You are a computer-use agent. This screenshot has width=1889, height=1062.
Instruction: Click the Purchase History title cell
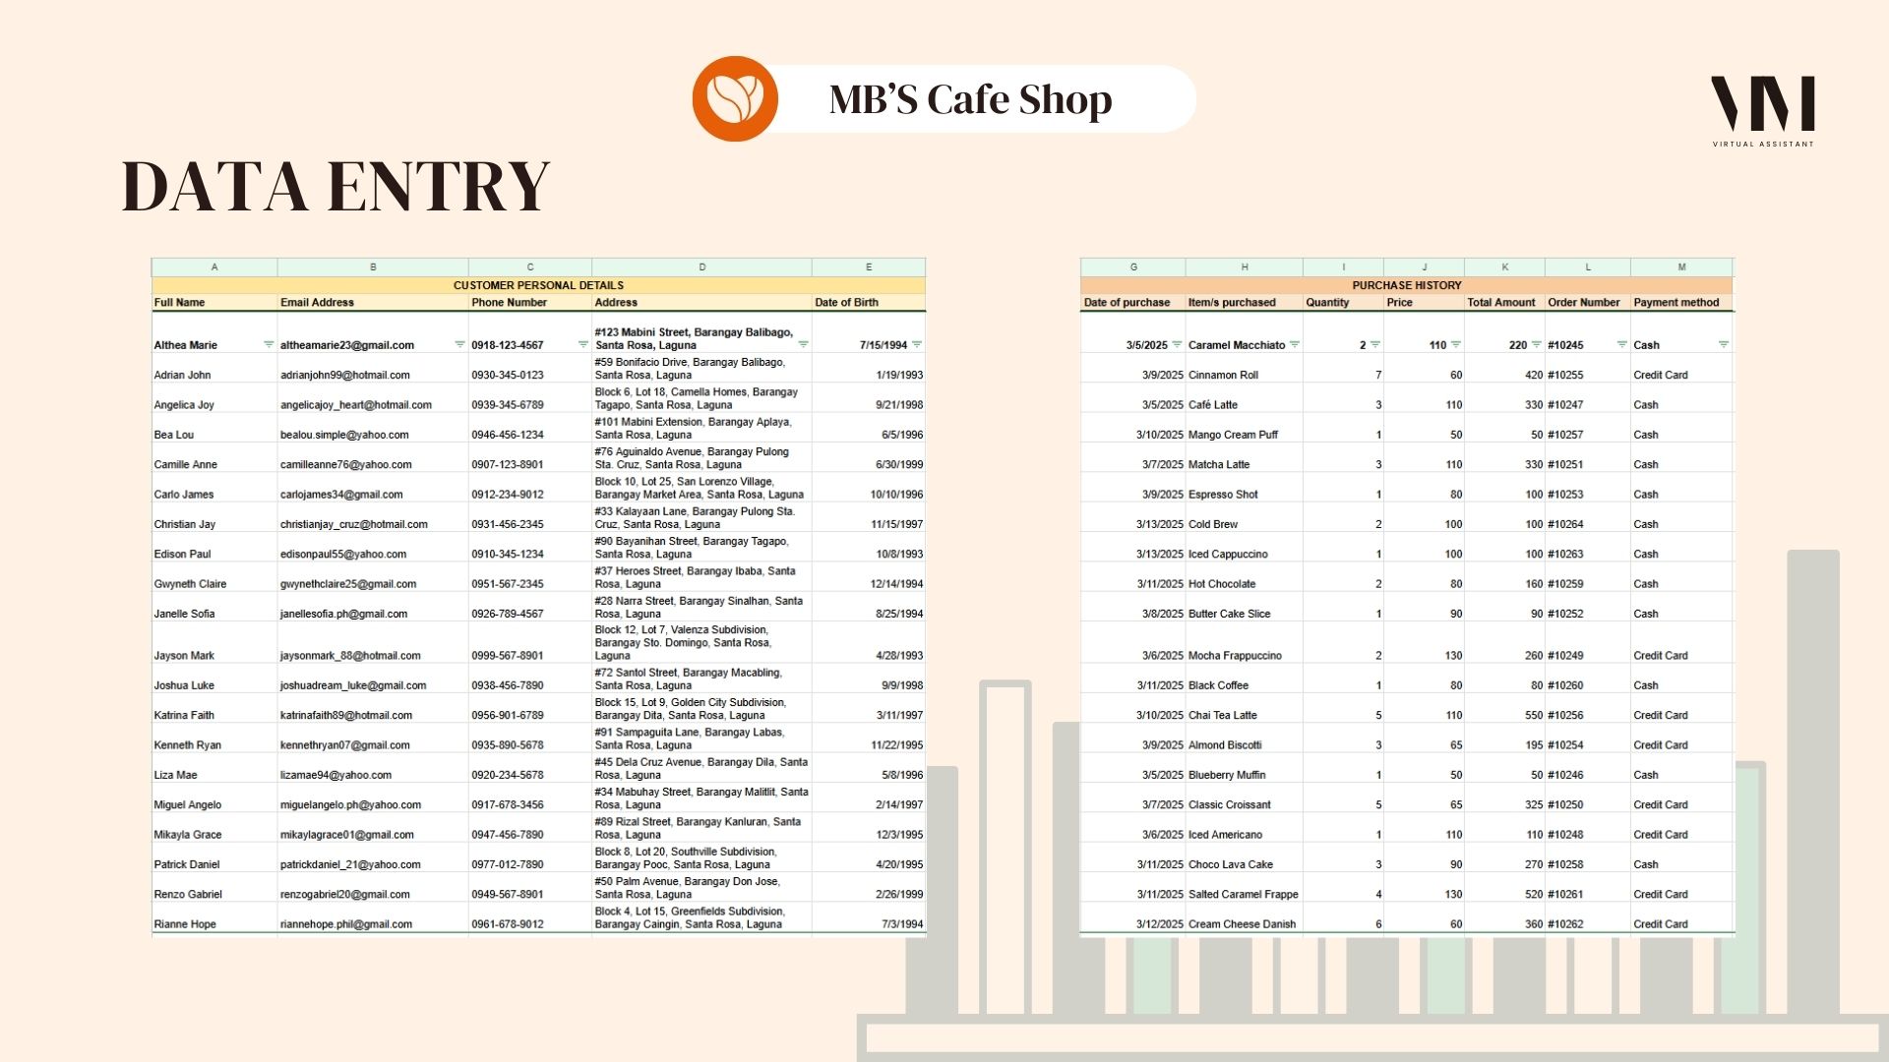1406,285
